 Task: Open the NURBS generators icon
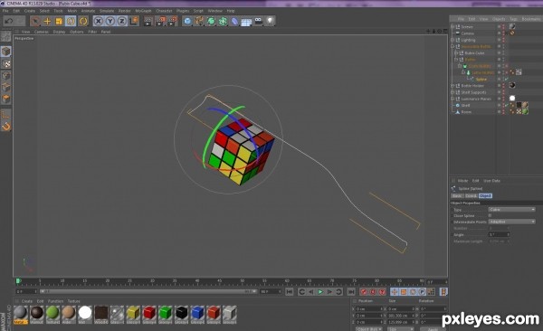tap(211, 21)
